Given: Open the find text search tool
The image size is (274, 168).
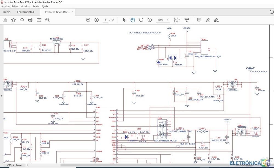Looking at the screenshot, I should click(47, 20).
